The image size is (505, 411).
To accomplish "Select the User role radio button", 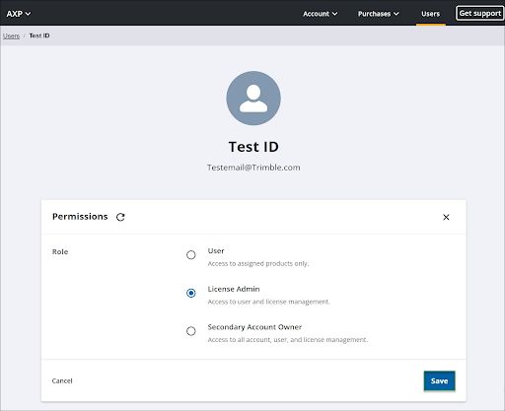I will point(191,255).
